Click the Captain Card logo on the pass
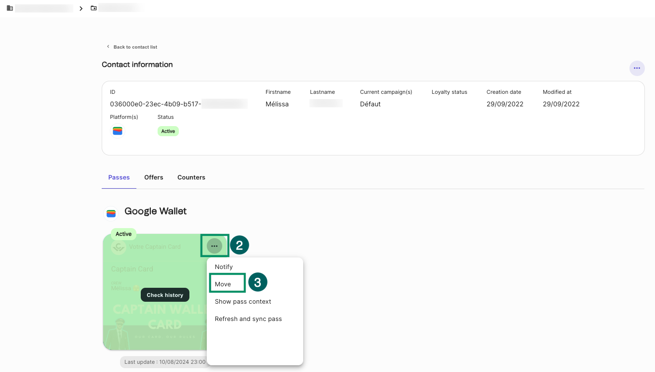 point(119,247)
